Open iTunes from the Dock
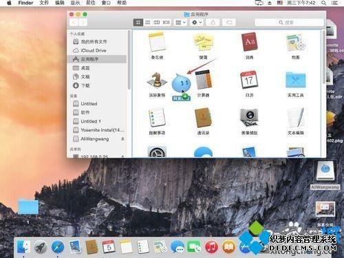 [x=211, y=247]
